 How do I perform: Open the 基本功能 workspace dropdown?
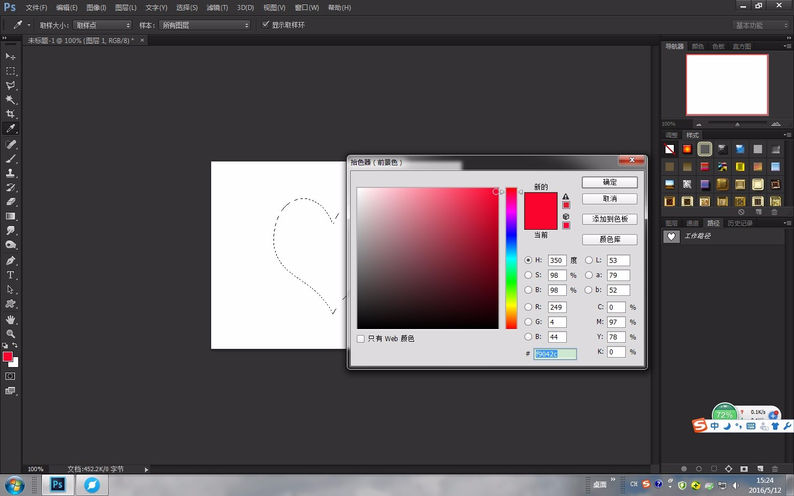(761, 25)
